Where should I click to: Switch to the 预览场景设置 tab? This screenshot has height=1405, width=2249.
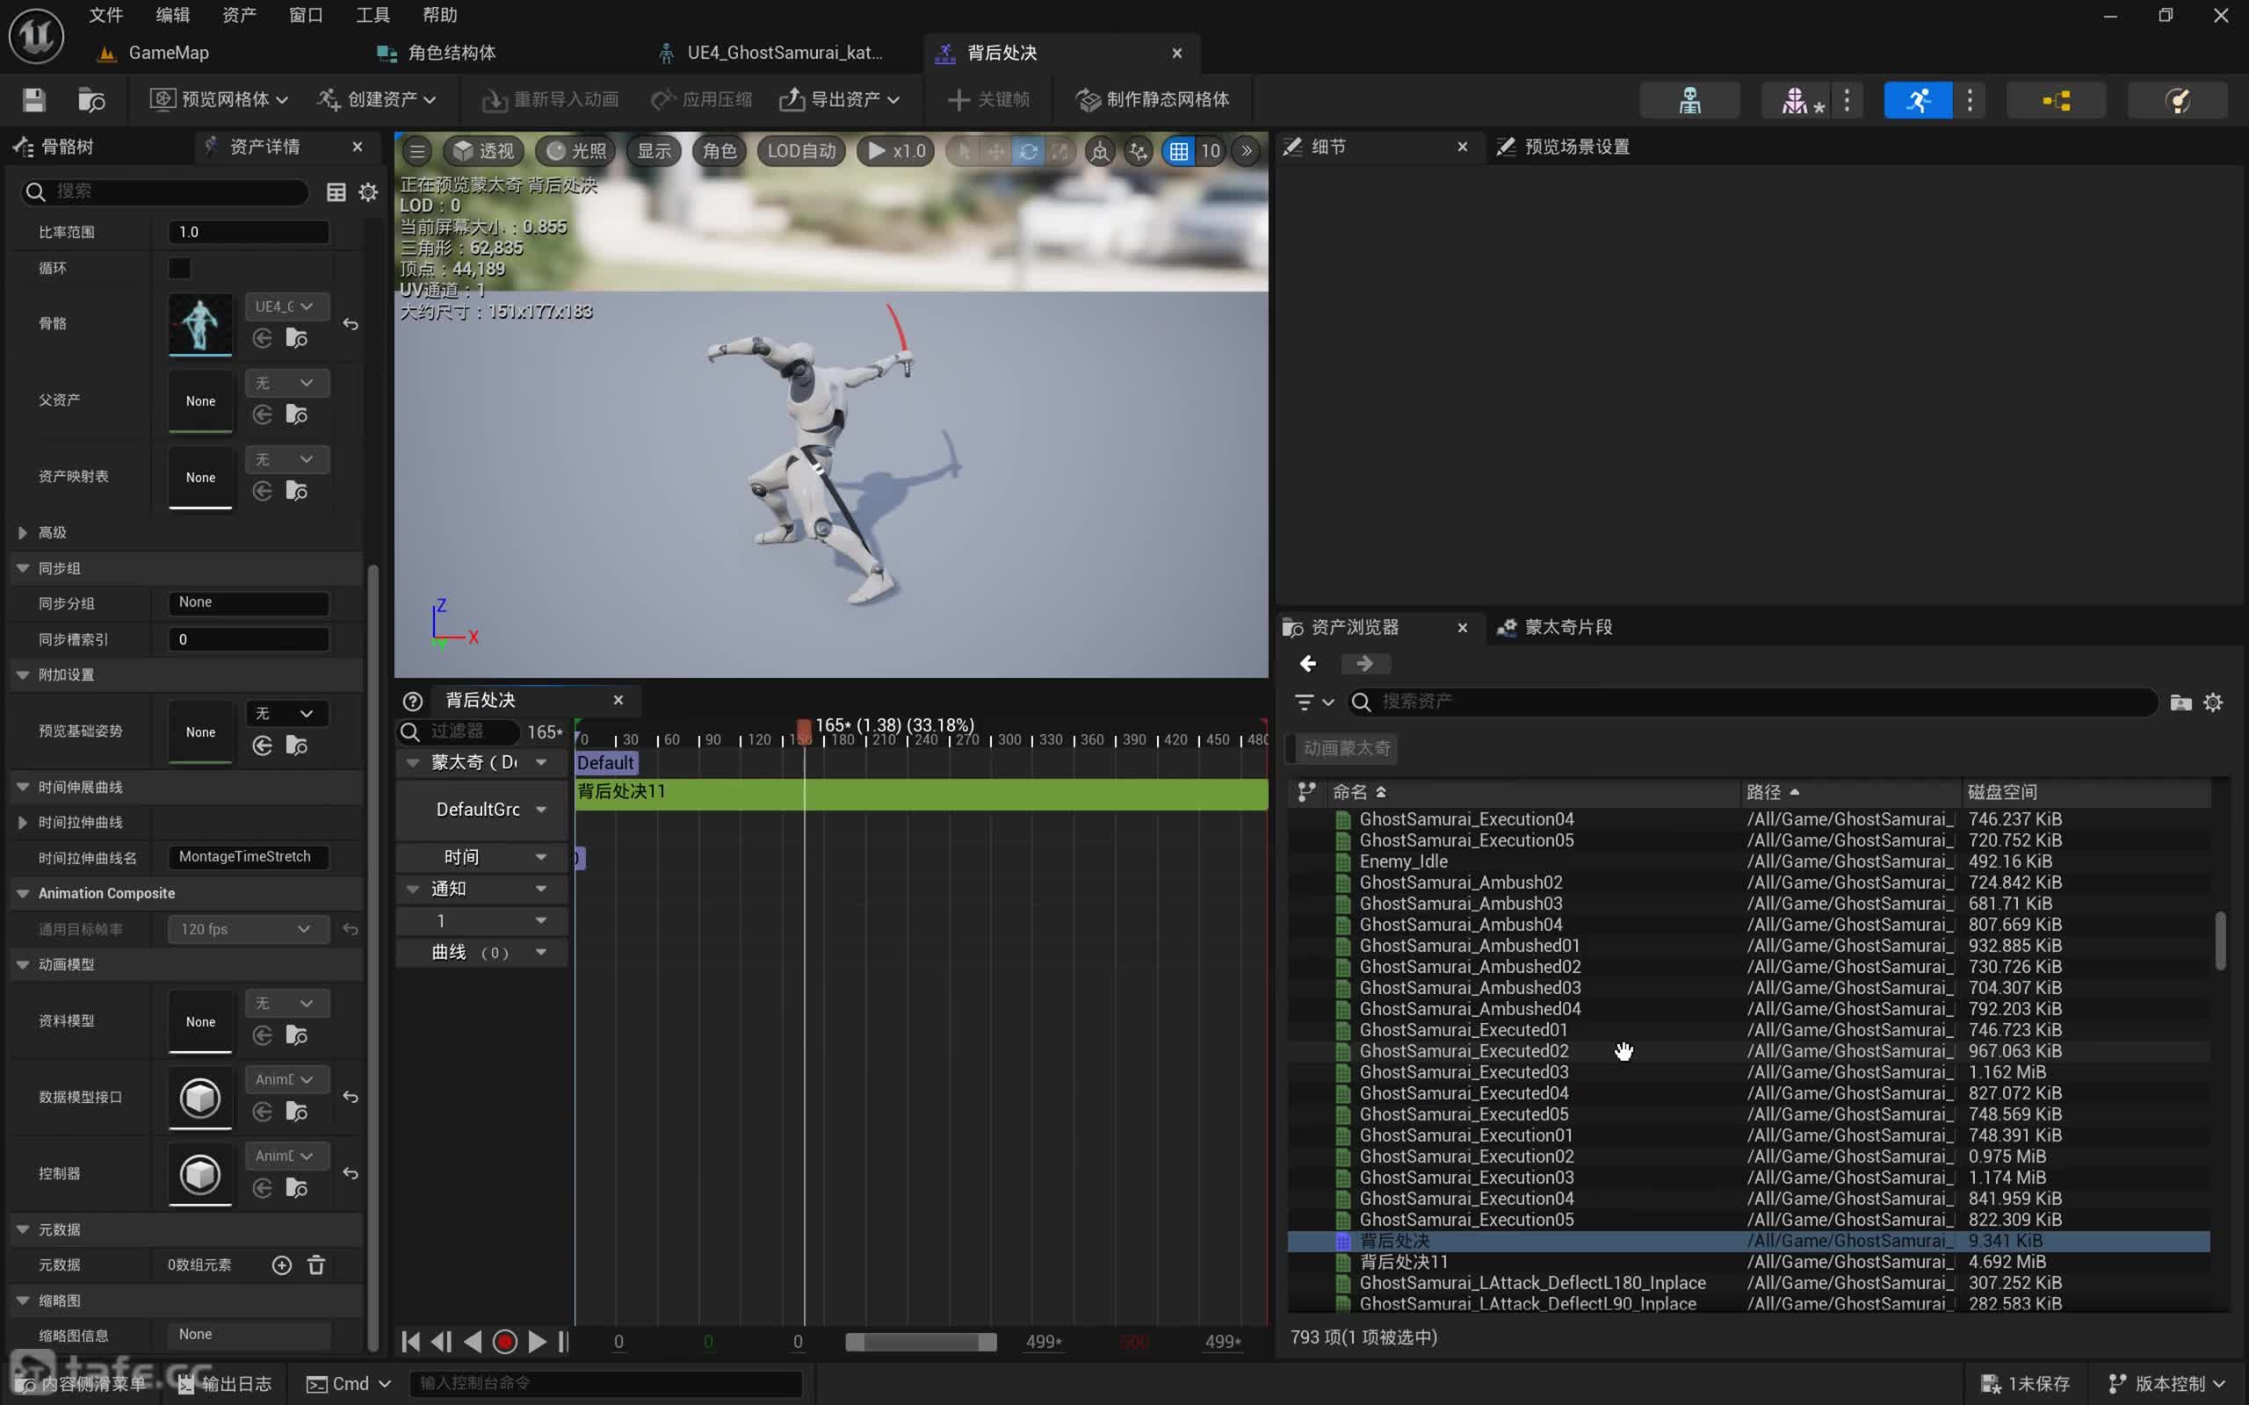pos(1564,147)
